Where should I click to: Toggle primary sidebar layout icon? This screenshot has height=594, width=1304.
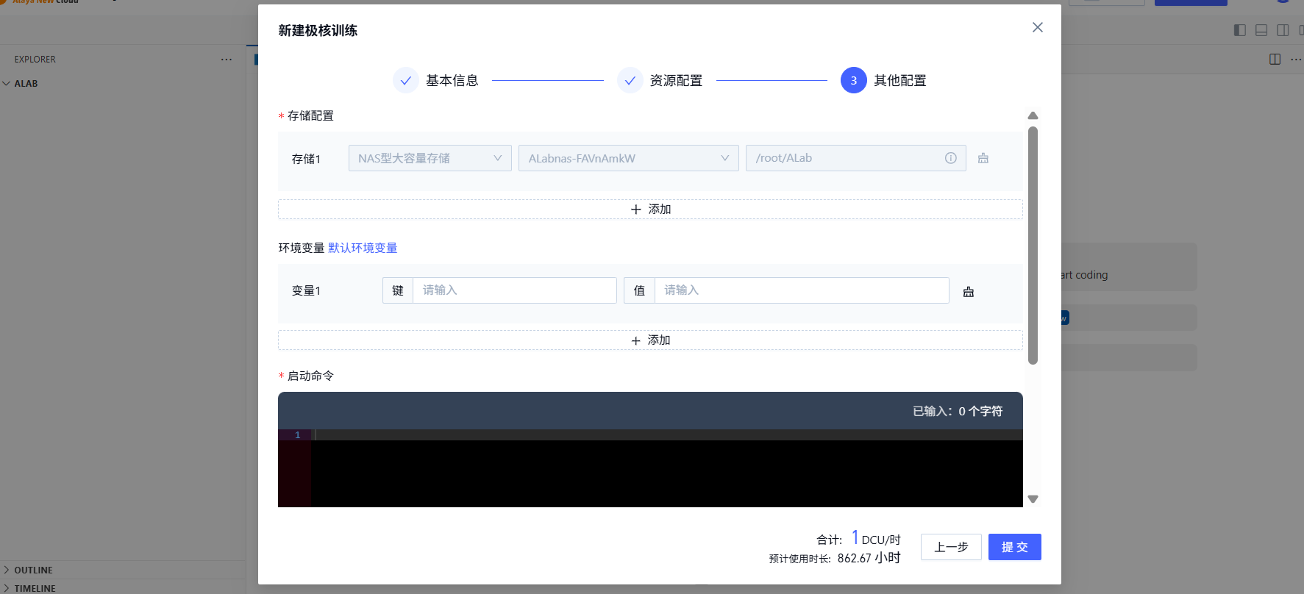click(x=1240, y=30)
